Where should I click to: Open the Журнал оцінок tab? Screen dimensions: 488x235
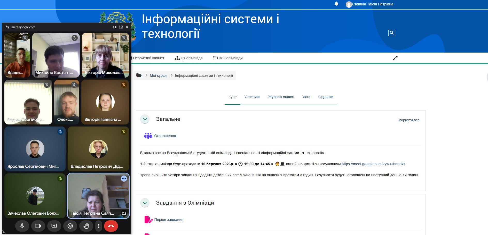click(x=281, y=97)
